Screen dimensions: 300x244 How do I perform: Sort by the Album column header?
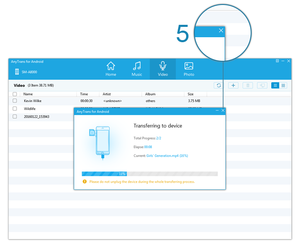tap(150, 94)
